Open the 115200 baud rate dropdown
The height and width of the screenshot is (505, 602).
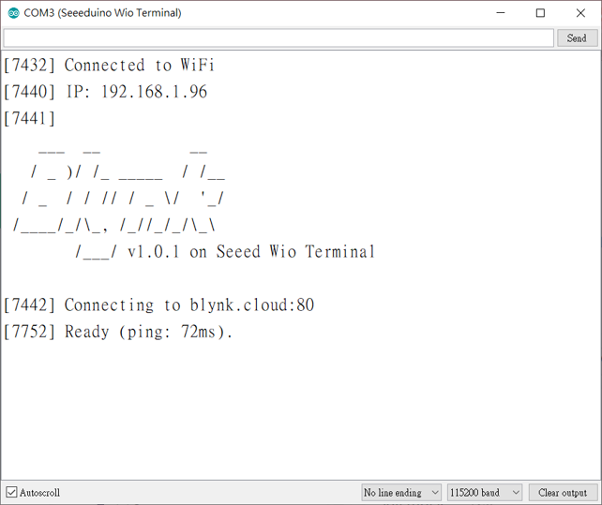(484, 492)
